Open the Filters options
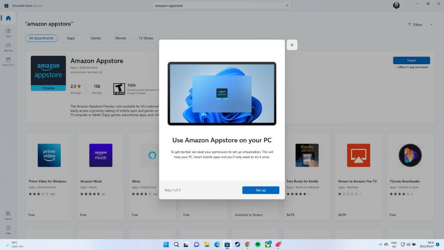The image size is (444, 250). [x=415, y=25]
